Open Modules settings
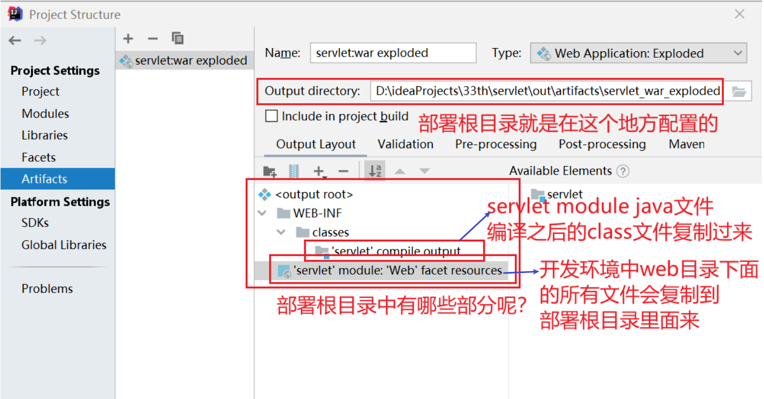Screen dimensions: 764x399 click(45, 114)
